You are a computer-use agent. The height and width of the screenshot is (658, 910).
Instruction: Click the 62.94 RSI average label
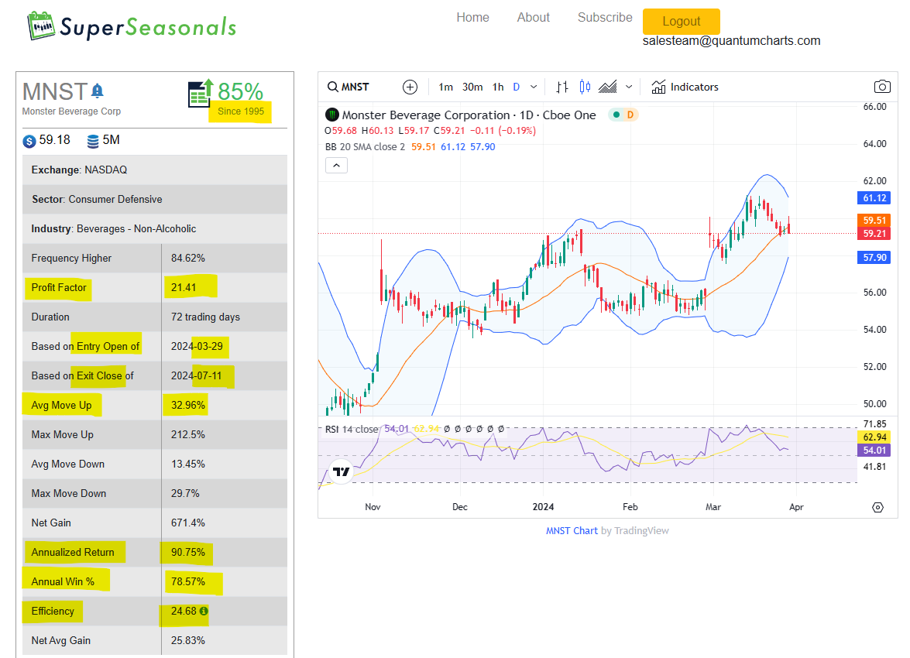point(874,437)
